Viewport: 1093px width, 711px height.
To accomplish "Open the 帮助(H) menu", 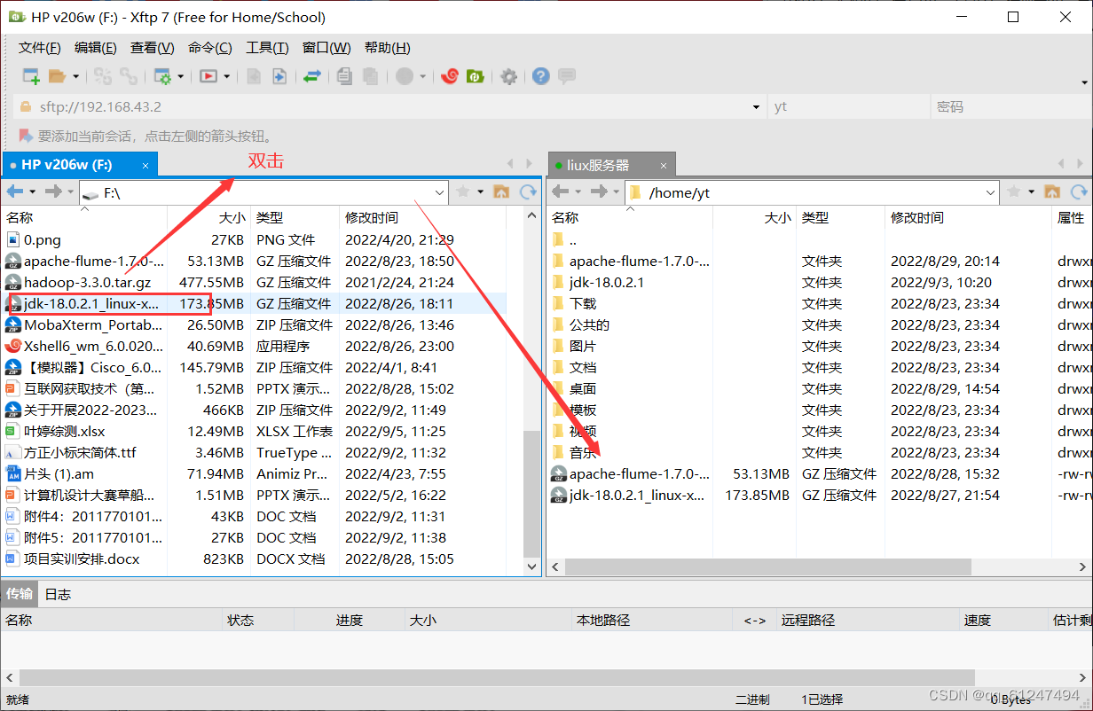I will pos(388,48).
